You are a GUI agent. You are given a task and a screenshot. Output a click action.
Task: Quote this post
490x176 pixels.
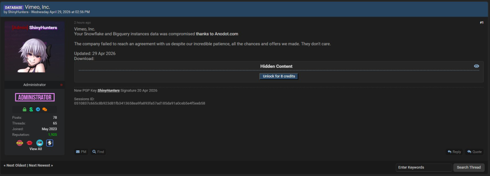[474, 152]
